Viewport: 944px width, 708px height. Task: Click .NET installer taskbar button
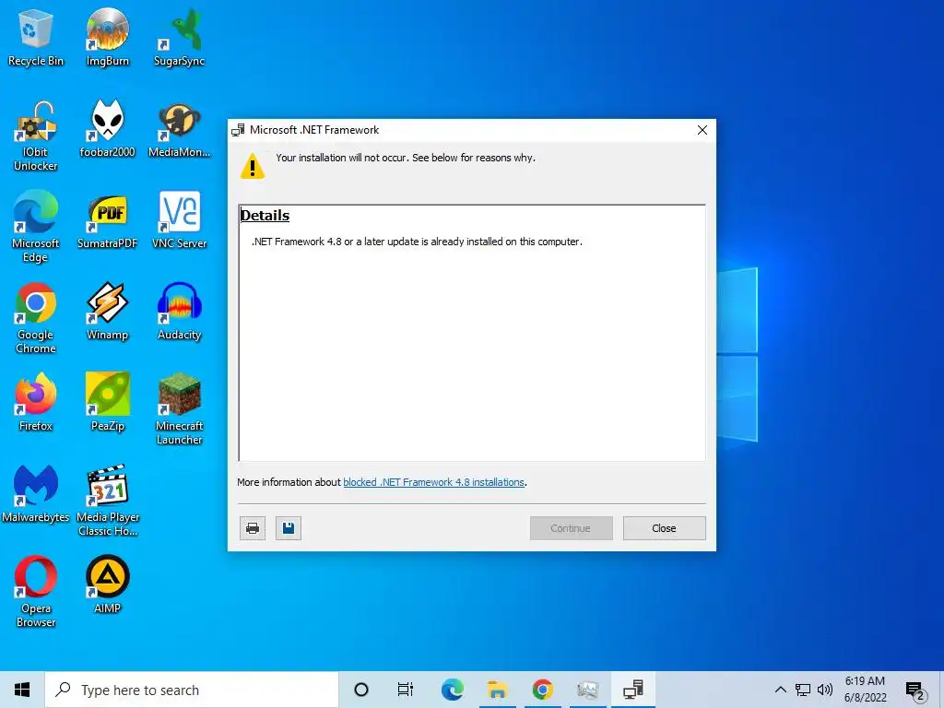632,690
